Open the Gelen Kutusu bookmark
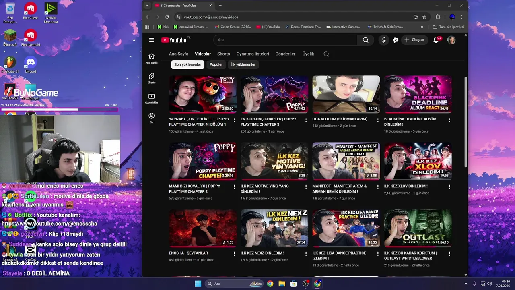 (233, 27)
